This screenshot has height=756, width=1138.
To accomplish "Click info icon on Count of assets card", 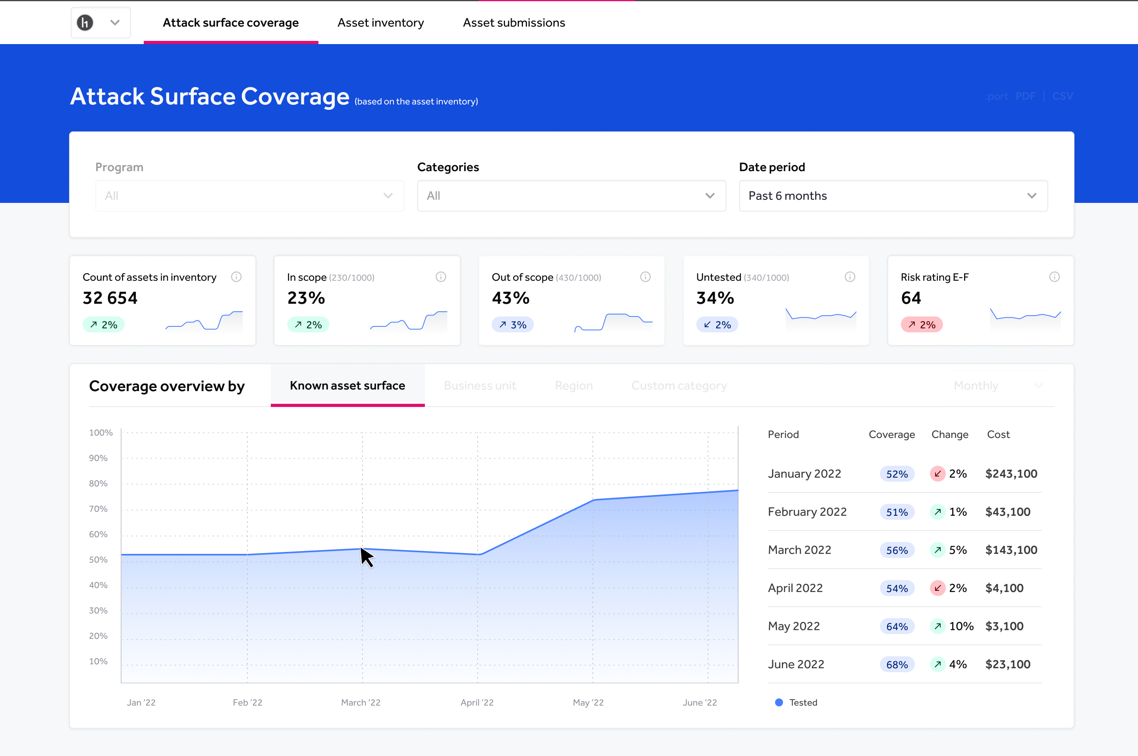I will coord(236,277).
